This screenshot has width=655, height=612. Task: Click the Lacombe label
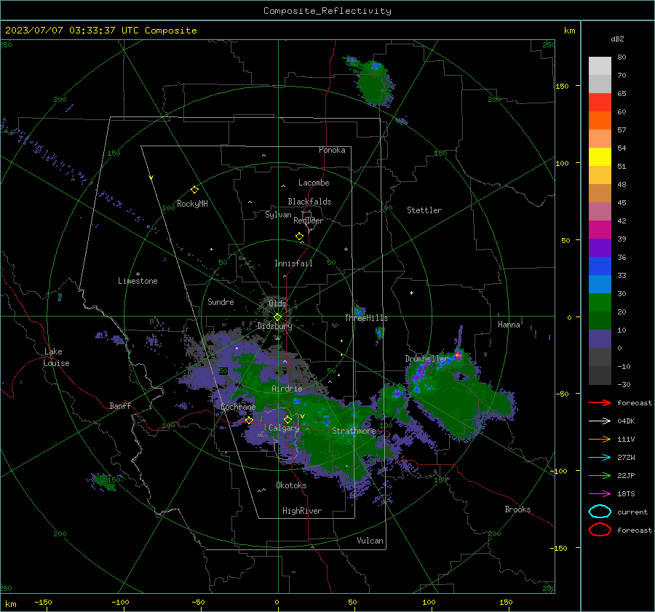click(x=314, y=183)
